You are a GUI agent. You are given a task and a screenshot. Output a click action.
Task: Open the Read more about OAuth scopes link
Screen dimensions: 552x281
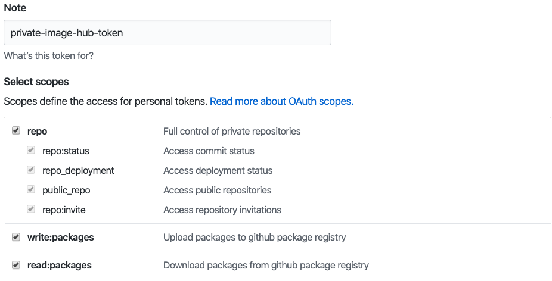(281, 101)
